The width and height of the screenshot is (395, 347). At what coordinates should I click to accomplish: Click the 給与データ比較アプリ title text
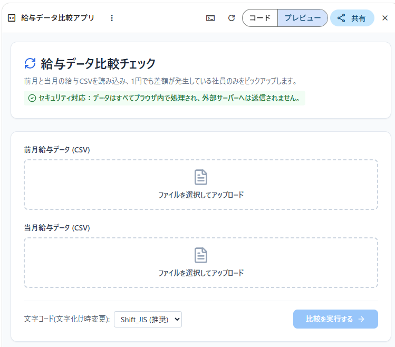[57, 18]
